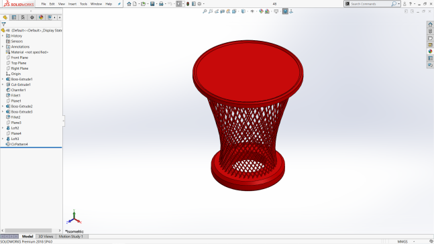
Task: Open the Display Style icon
Action: click(243, 11)
